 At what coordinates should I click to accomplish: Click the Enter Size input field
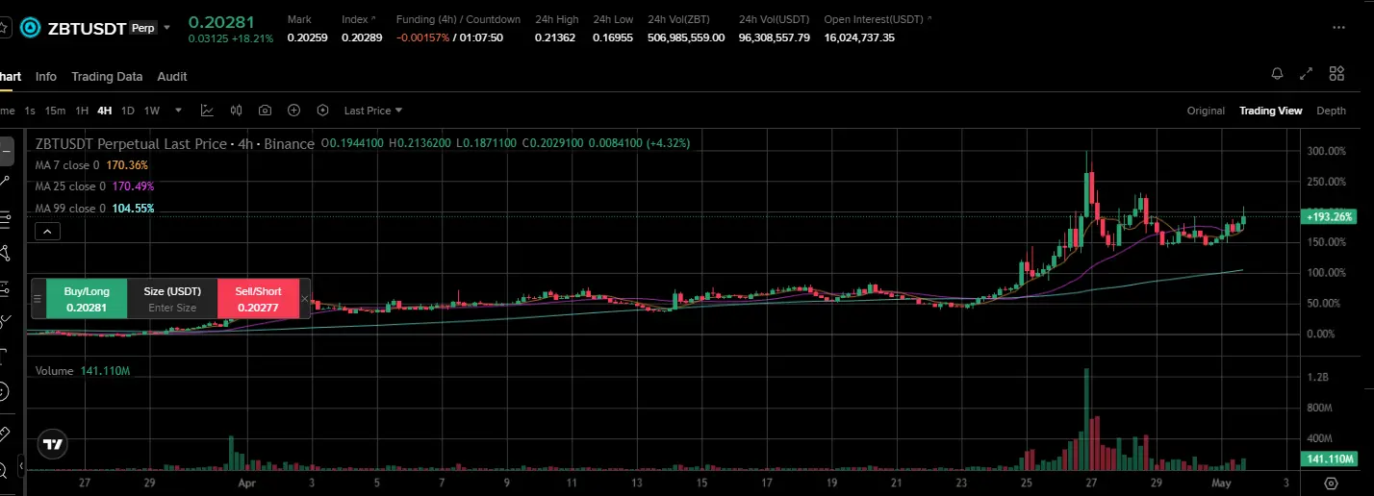point(172,308)
